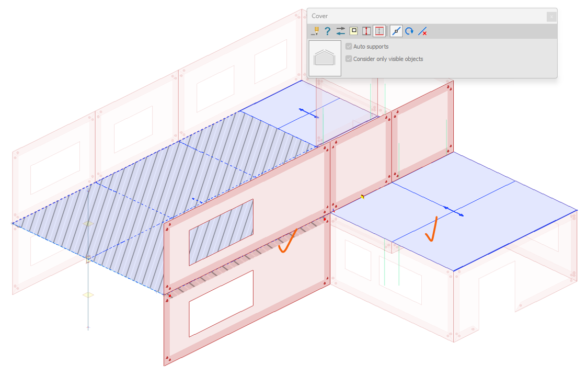Toggle Consider only visible objects checkbox
The height and width of the screenshot is (376, 586).
click(x=349, y=59)
